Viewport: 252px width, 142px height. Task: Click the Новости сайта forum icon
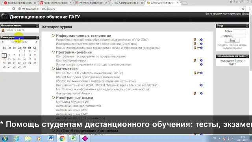tap(3, 30)
